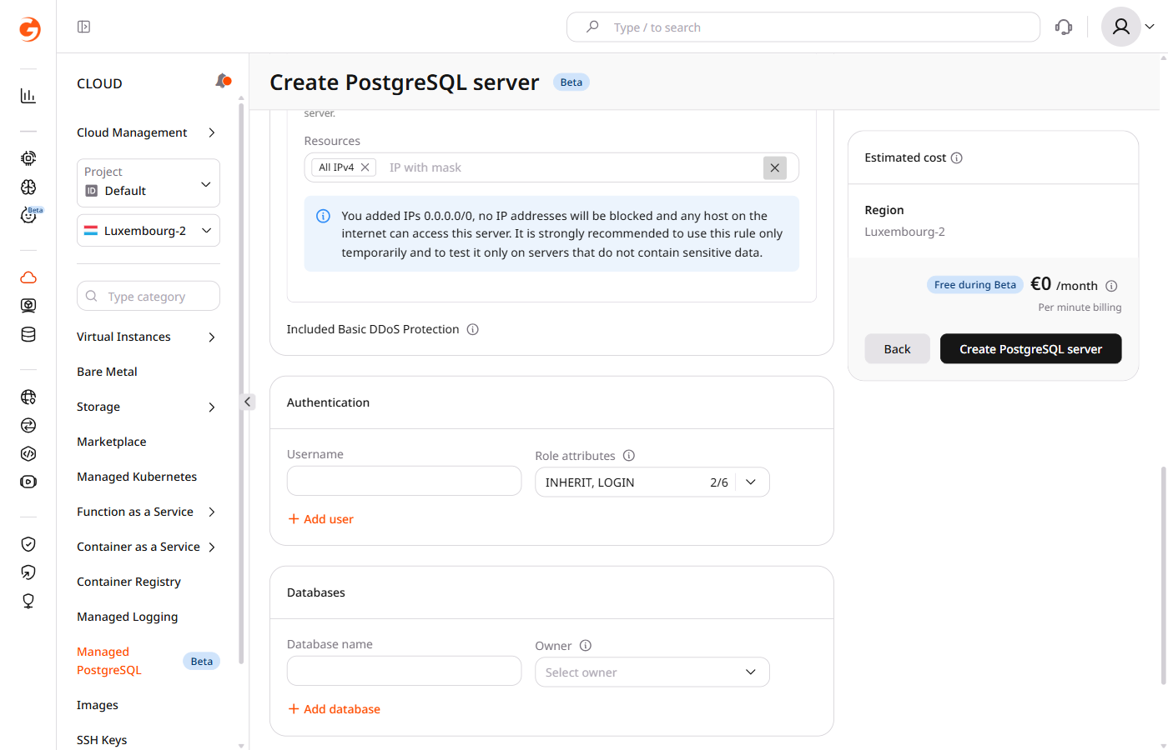Open the bar chart reports icon

pos(28,96)
